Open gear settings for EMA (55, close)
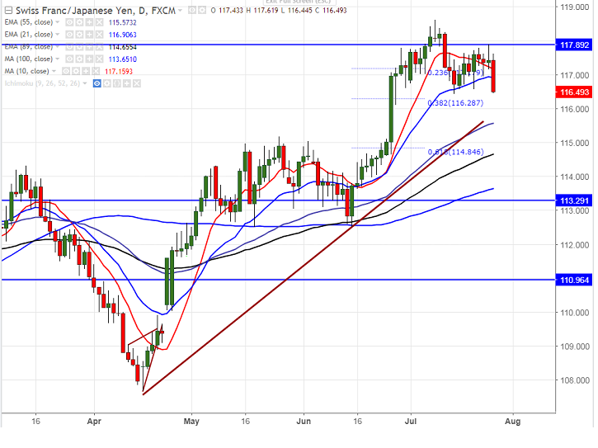The image size is (598, 448). (x=79, y=22)
